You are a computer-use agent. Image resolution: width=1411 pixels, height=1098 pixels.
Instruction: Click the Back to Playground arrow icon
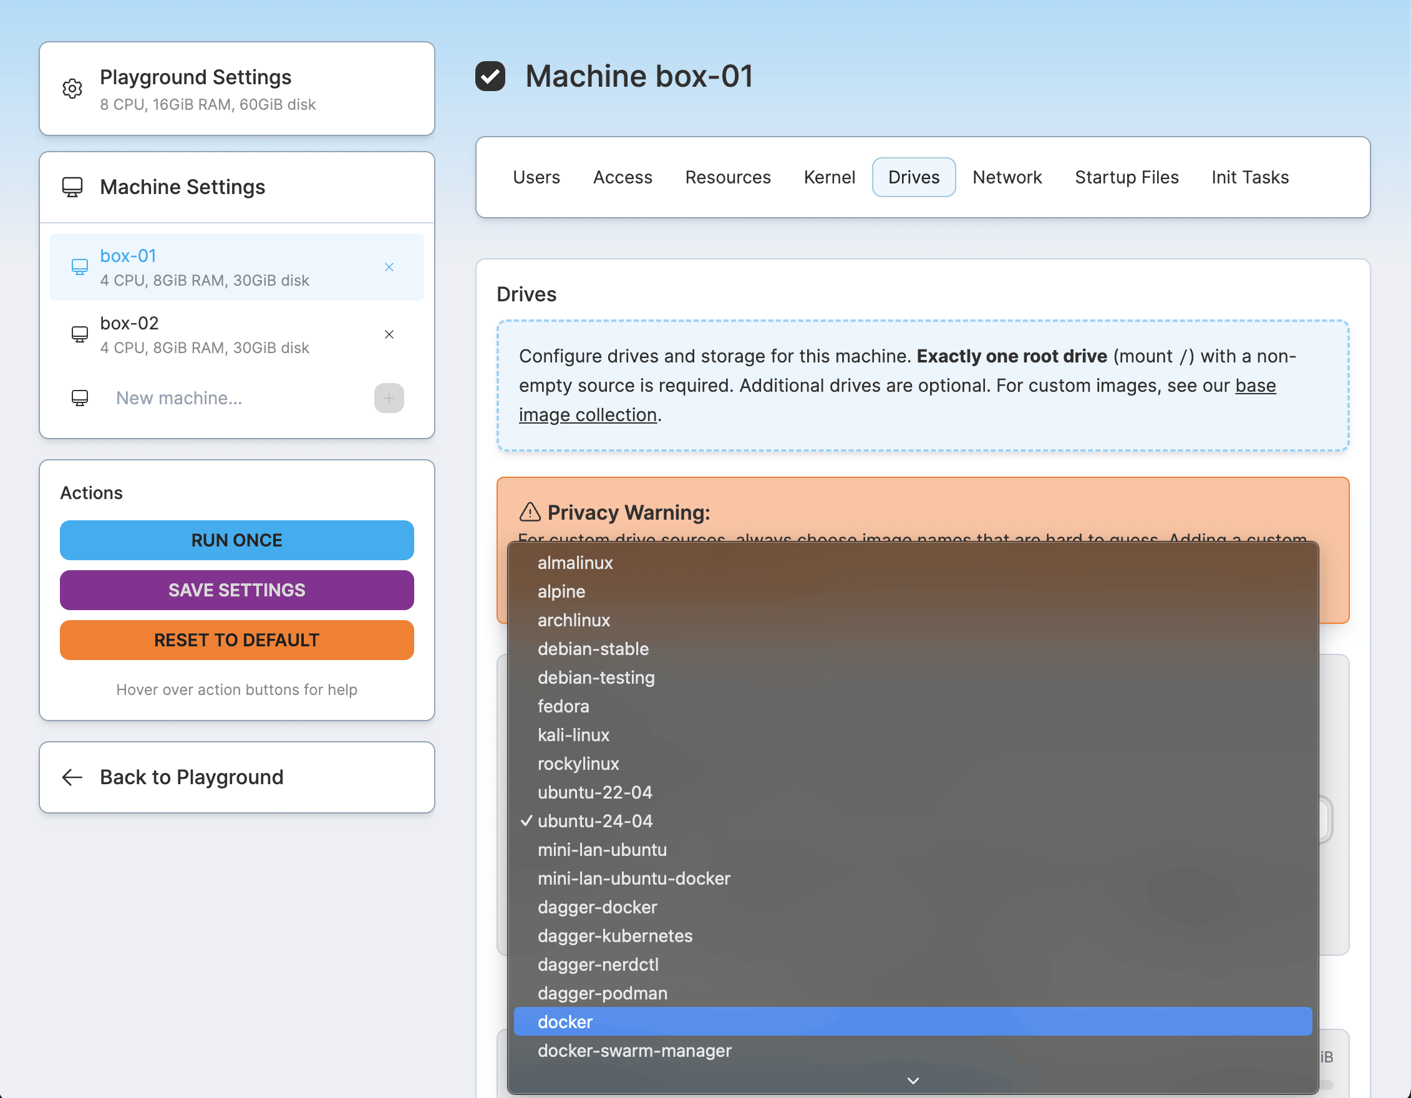[x=72, y=777]
